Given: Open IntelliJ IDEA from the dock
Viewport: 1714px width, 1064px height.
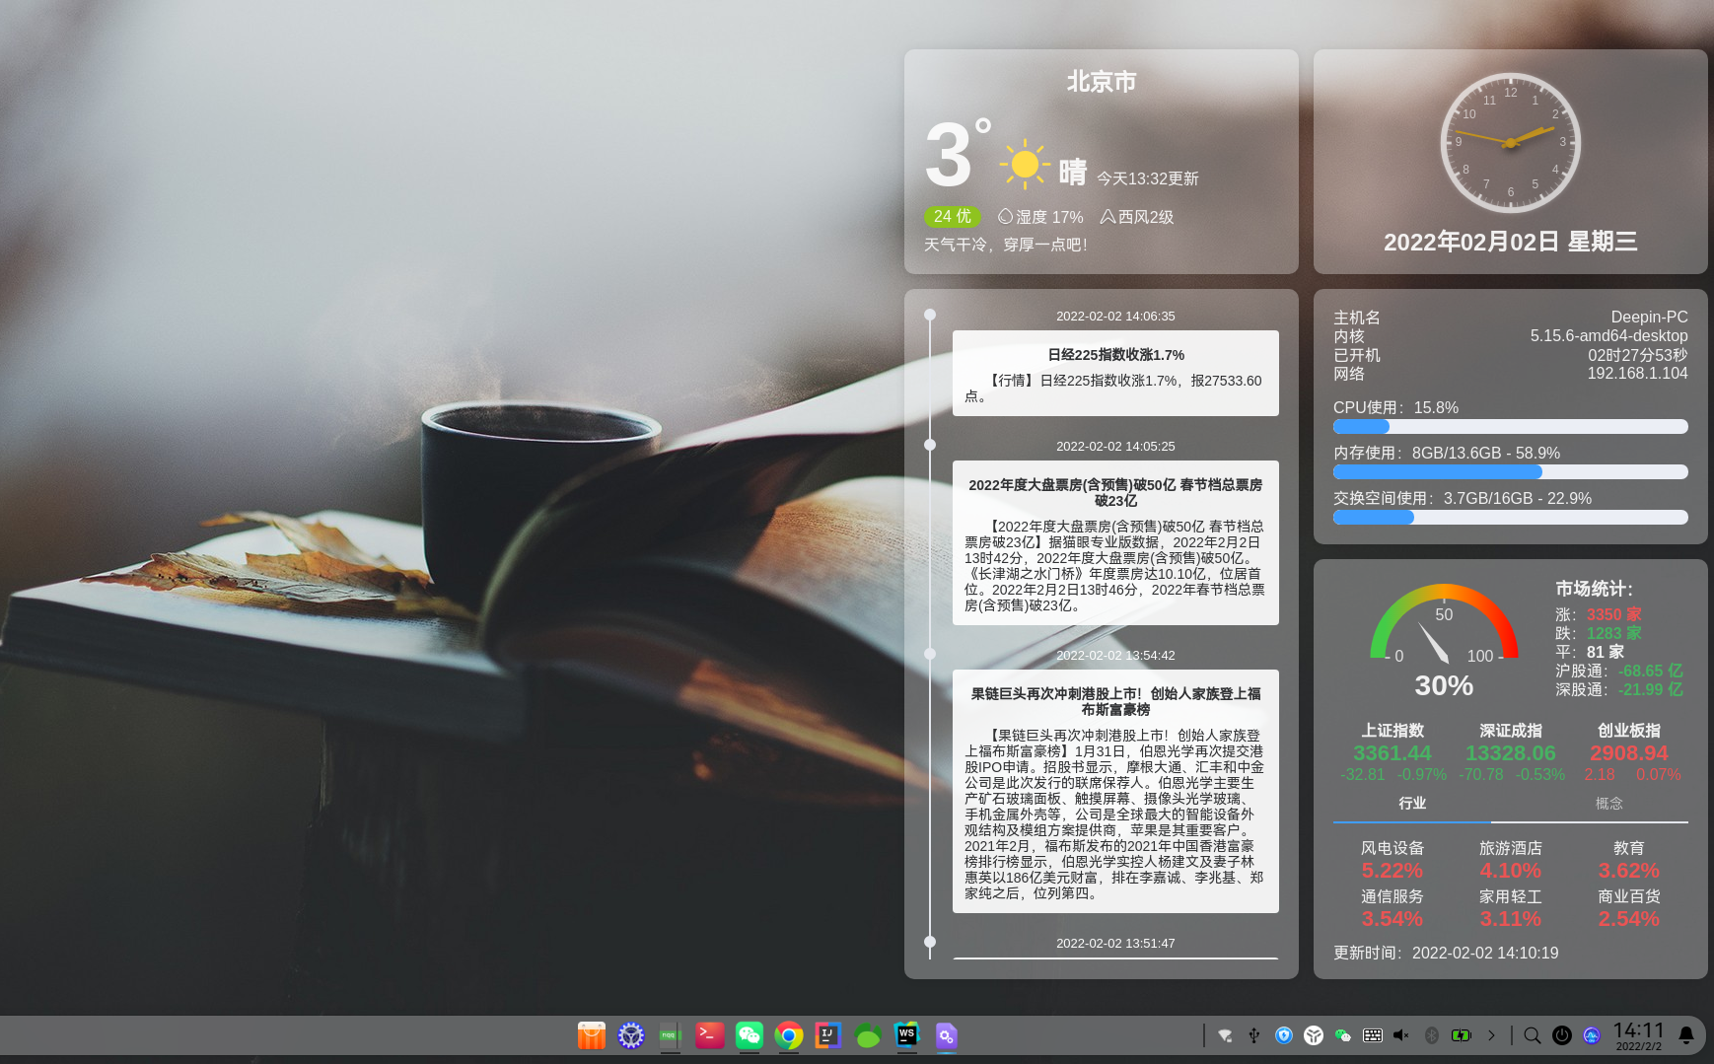Looking at the screenshot, I should (828, 1035).
